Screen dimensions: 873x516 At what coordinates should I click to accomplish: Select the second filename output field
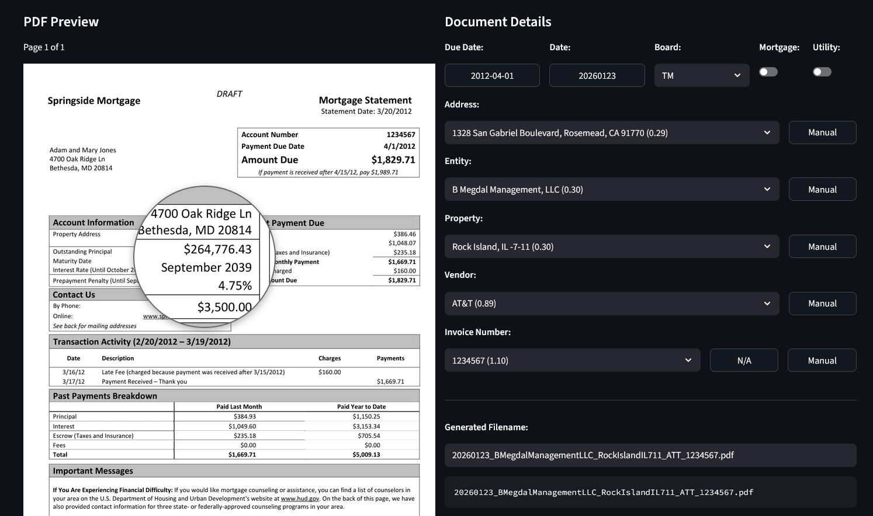click(650, 492)
